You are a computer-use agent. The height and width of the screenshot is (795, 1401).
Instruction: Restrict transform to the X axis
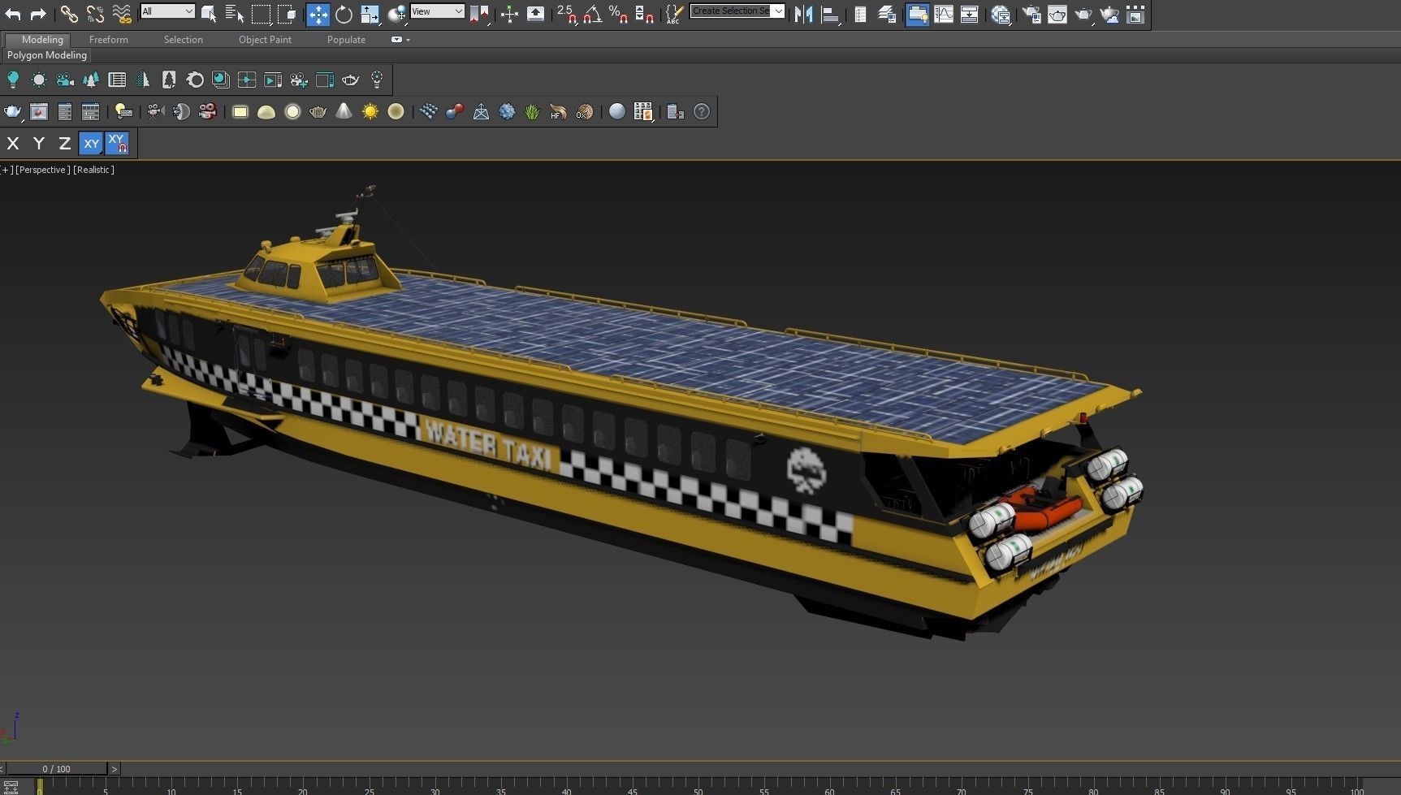(13, 144)
